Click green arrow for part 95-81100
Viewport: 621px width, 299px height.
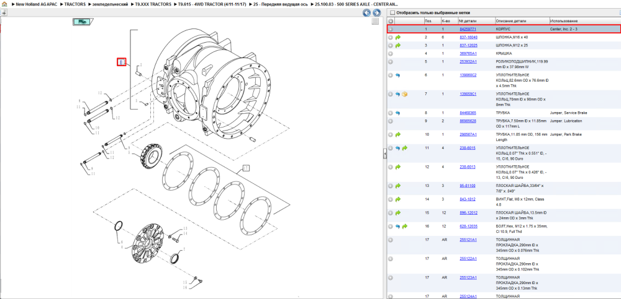(x=398, y=186)
